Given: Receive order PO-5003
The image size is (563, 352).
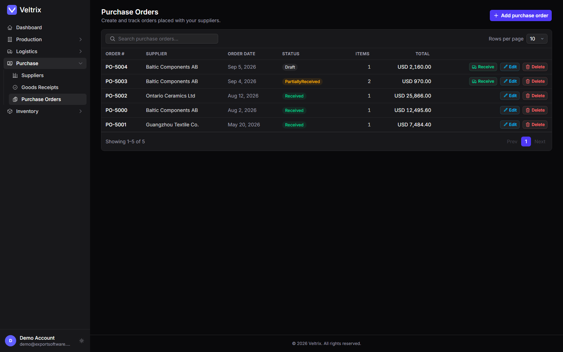Looking at the screenshot, I should coord(483,81).
